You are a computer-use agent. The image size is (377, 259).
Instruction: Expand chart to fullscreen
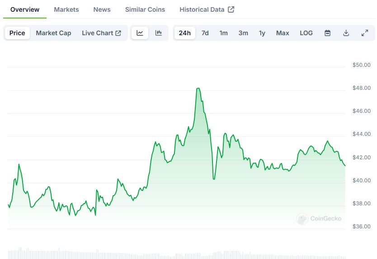pos(365,33)
